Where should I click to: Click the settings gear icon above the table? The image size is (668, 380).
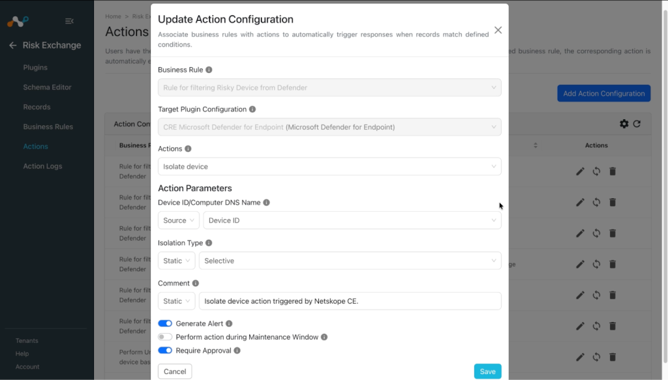click(x=624, y=124)
